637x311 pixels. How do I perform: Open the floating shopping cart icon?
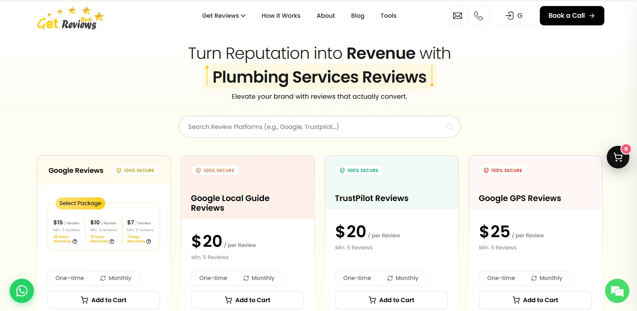pos(618,157)
